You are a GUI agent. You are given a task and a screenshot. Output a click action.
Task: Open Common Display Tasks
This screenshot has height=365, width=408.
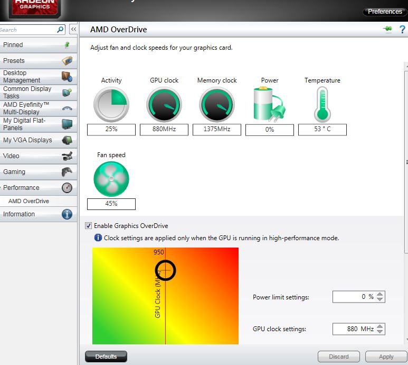click(x=38, y=92)
